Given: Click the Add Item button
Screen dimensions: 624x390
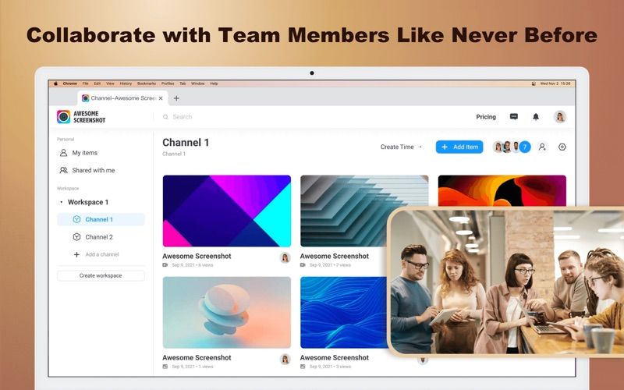Looking at the screenshot, I should click(459, 147).
